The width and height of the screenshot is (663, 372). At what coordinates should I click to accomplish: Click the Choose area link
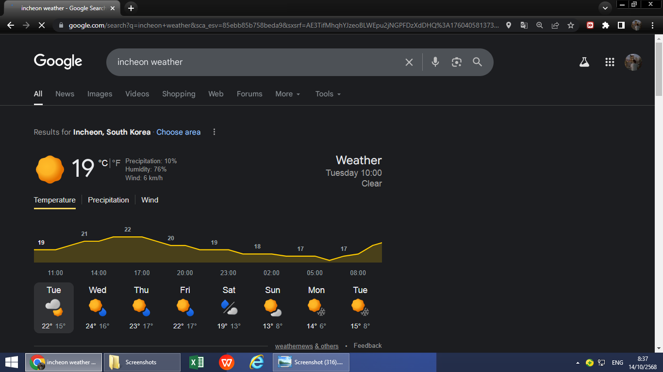pyautogui.click(x=179, y=132)
